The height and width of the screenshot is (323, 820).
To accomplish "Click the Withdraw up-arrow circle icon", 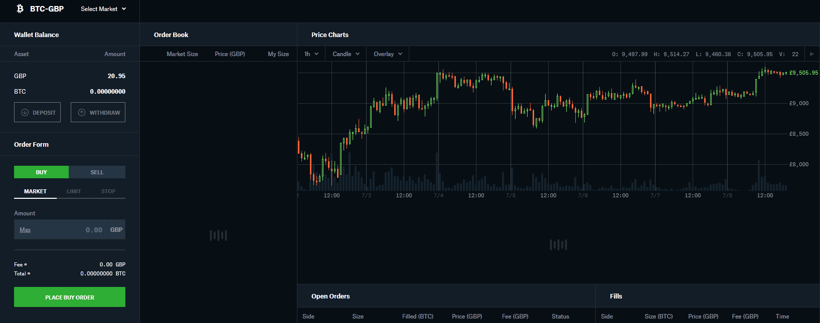I will [82, 112].
